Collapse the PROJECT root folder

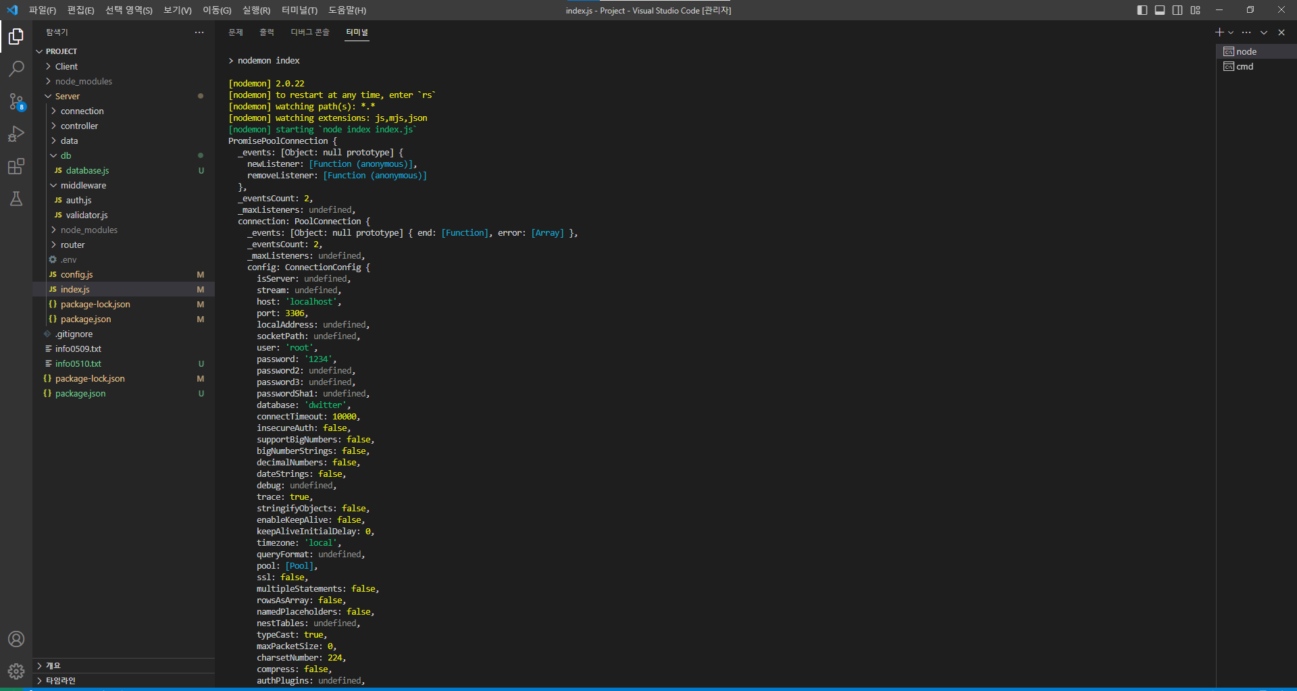click(124, 51)
